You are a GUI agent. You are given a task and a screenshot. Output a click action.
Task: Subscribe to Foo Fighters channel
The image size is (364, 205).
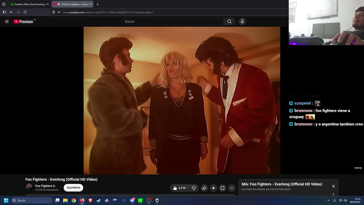point(73,188)
